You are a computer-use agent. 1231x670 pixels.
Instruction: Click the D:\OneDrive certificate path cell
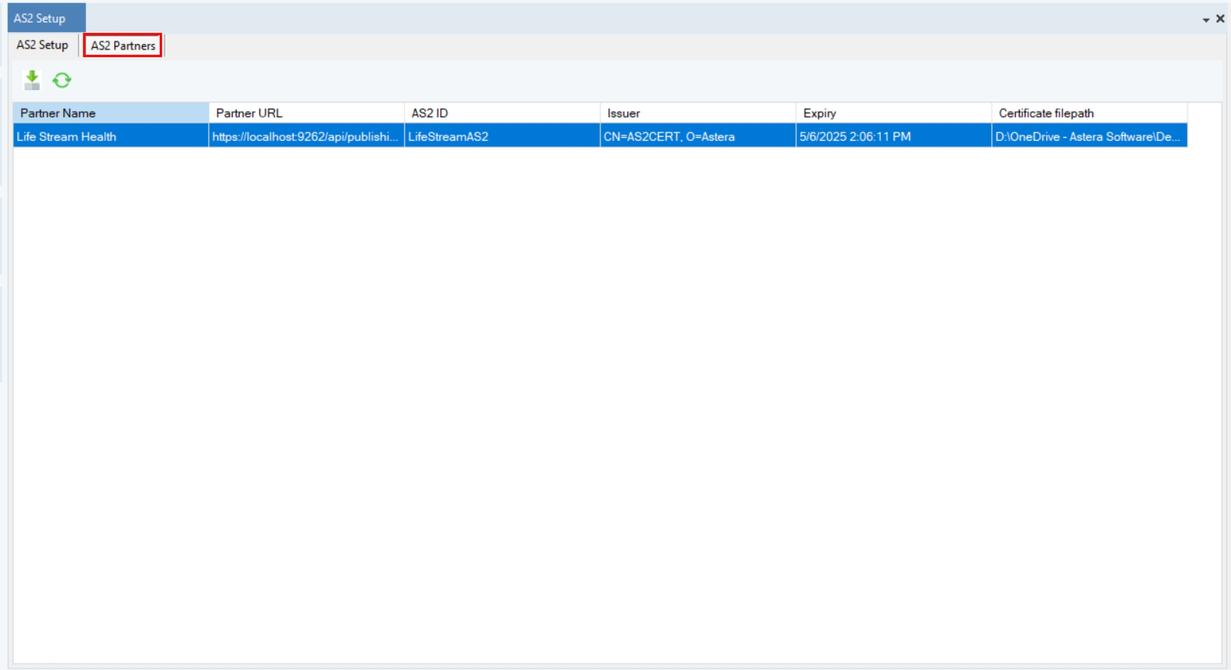pos(1087,137)
